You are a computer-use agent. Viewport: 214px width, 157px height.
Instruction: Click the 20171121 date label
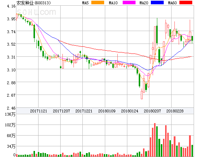point(39,111)
